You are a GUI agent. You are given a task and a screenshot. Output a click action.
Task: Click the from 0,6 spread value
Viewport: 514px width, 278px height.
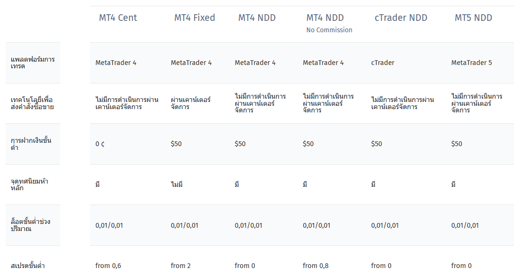[108, 266]
